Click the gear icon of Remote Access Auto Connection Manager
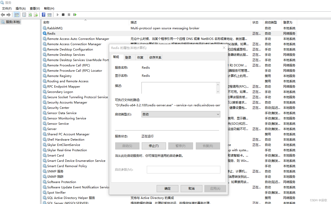The height and width of the screenshot is (204, 331). tap(45, 39)
